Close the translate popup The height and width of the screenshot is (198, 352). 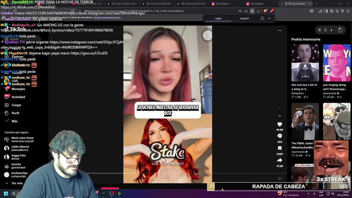[269, 18]
